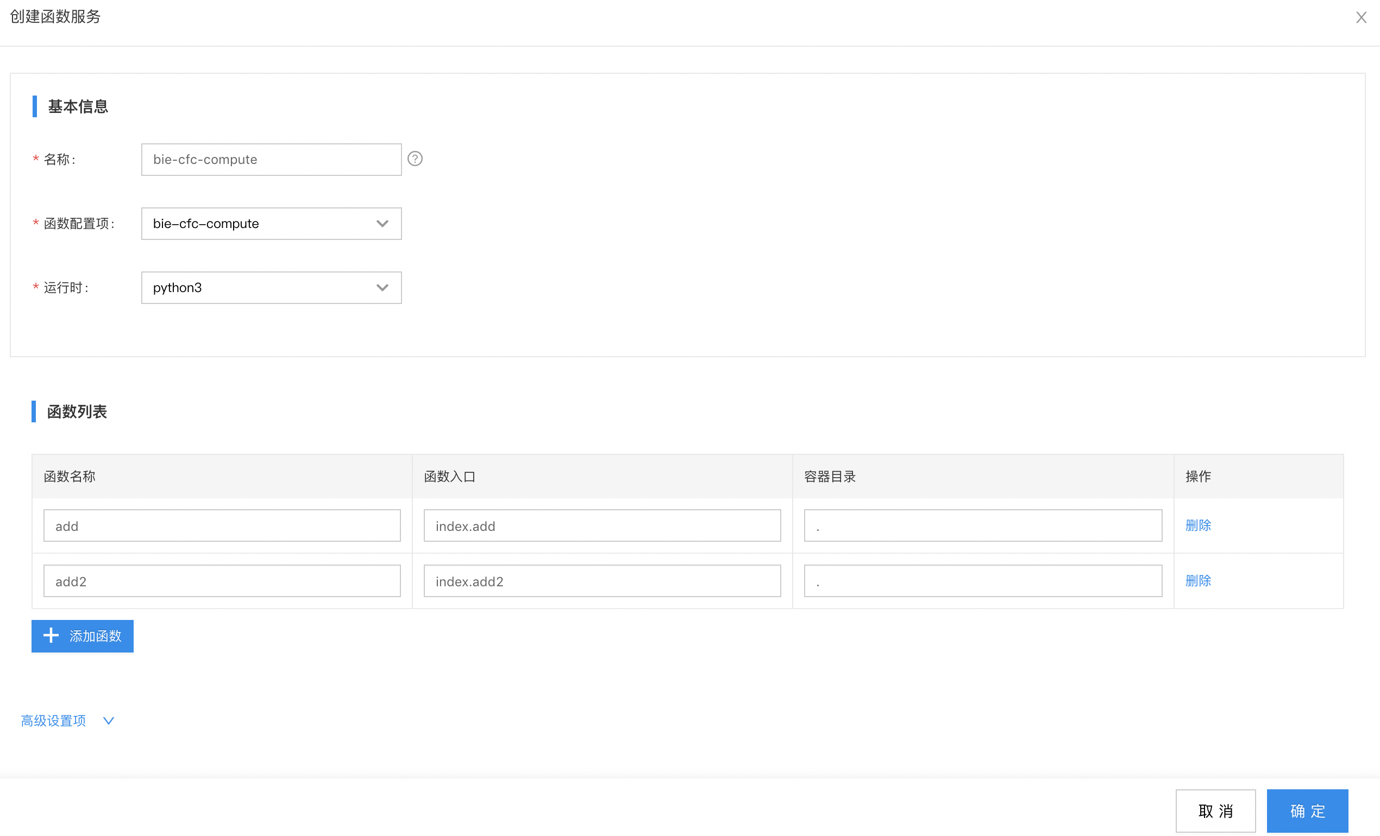Screen dimensions: 1380x836
Task: Edit container directory field in add row
Action: click(x=983, y=526)
